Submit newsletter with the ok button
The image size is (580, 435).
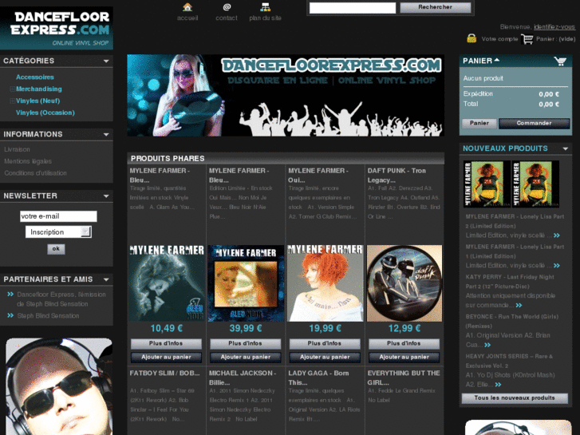click(56, 249)
